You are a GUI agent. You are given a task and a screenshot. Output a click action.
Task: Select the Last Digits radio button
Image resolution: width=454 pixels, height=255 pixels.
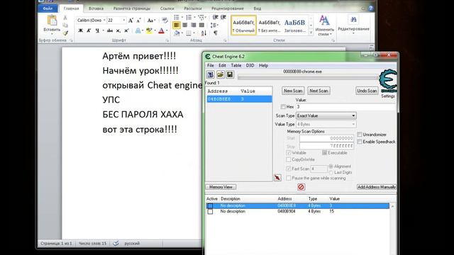(331, 172)
